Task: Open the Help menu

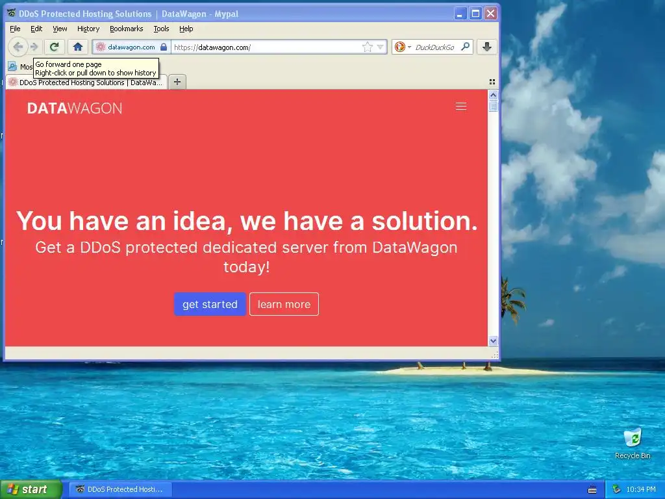Action: point(186,29)
